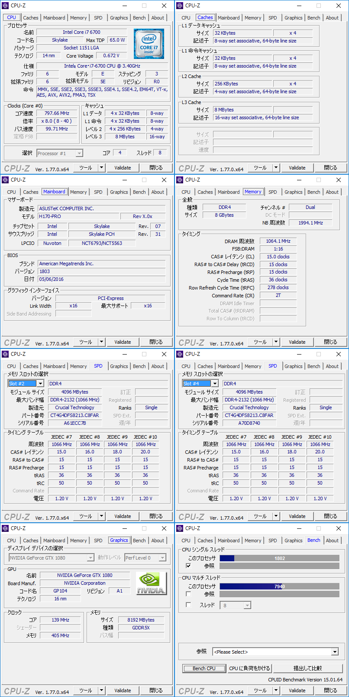
Task: Switch to SPD tab in the Memory window
Action: tap(273, 192)
